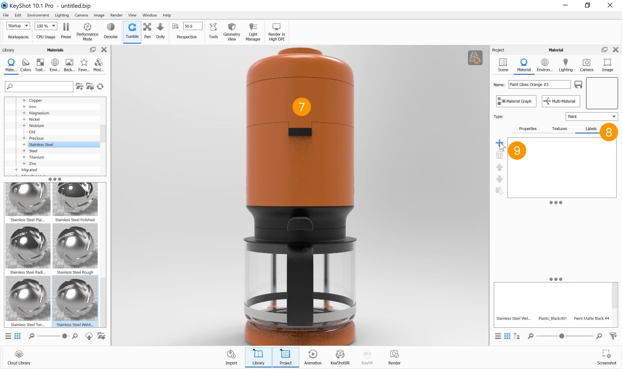Open the Material Graph

[x=516, y=101]
